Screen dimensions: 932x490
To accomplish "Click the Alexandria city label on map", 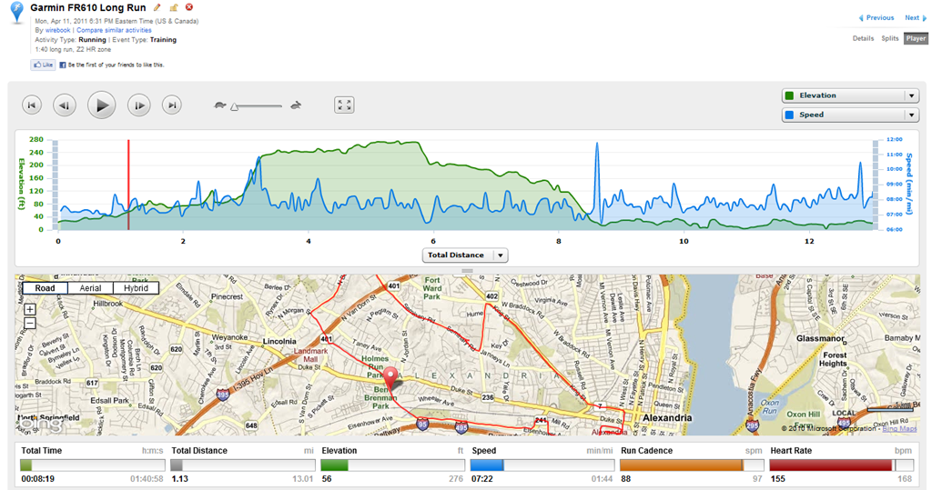I will pos(667,418).
